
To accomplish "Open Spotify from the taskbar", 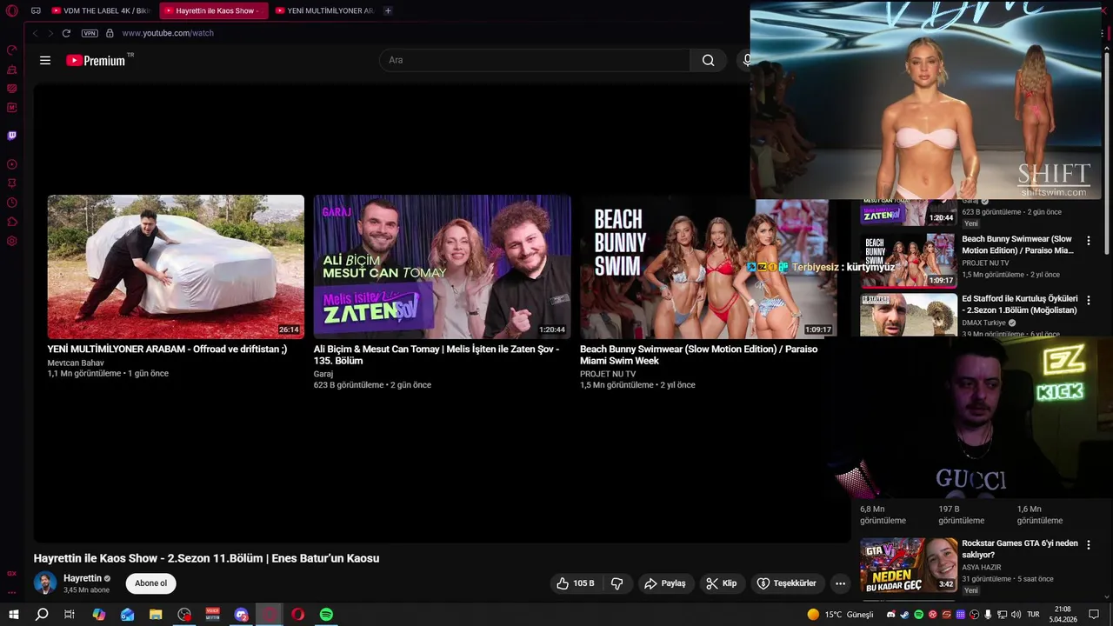I will click(326, 615).
